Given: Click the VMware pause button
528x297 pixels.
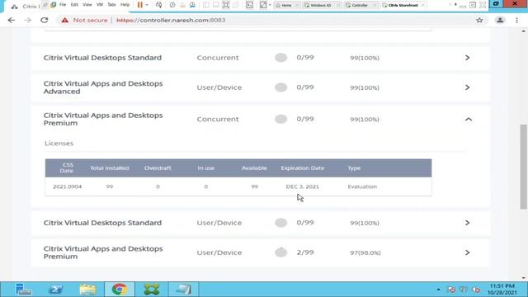Looking at the screenshot, I should coord(140,5).
